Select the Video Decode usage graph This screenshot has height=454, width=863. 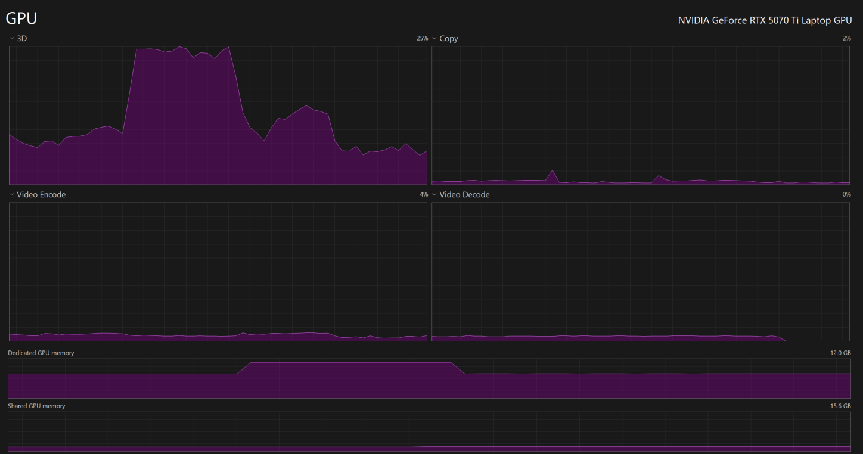[641, 272]
